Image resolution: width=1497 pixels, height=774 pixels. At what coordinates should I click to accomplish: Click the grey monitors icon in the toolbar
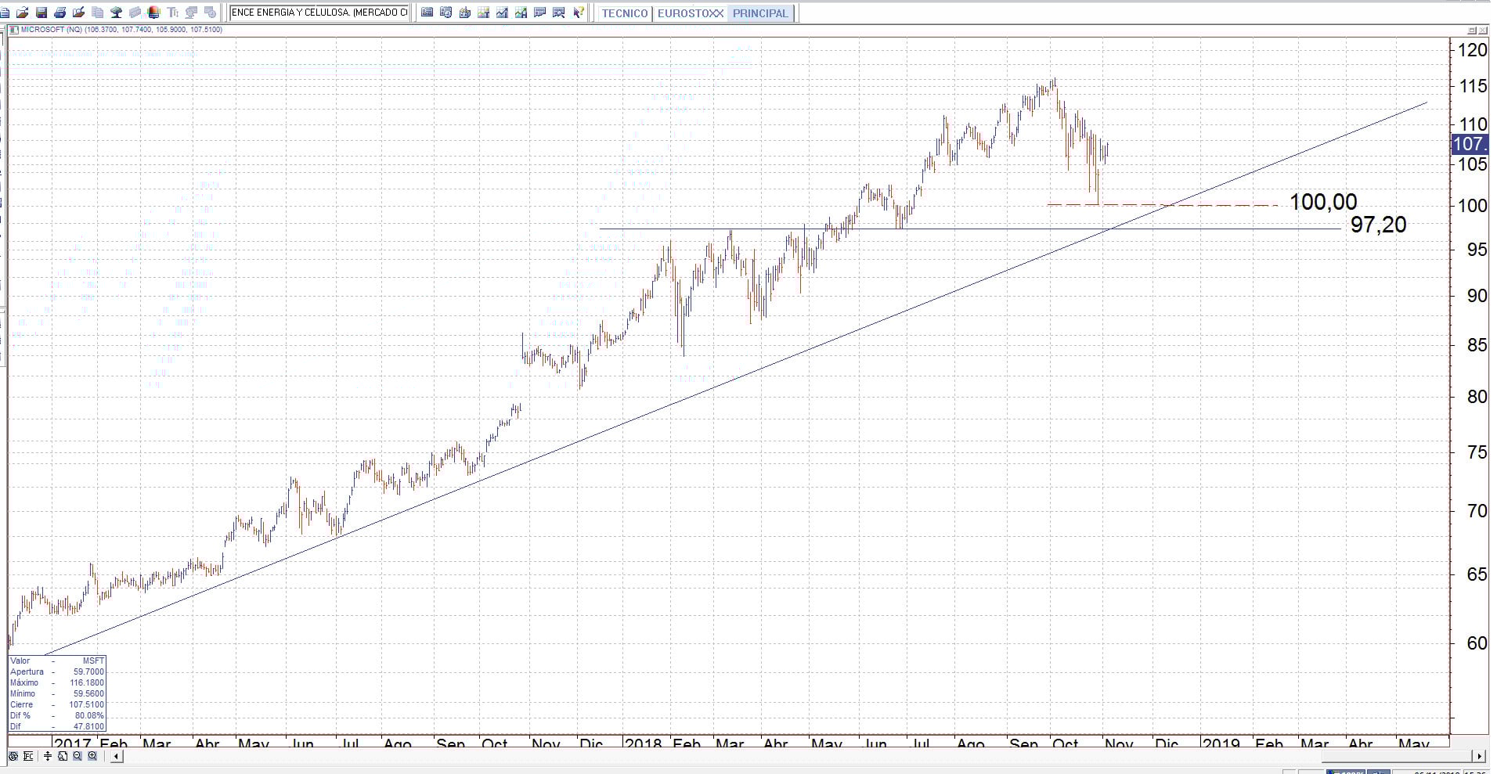click(x=192, y=13)
